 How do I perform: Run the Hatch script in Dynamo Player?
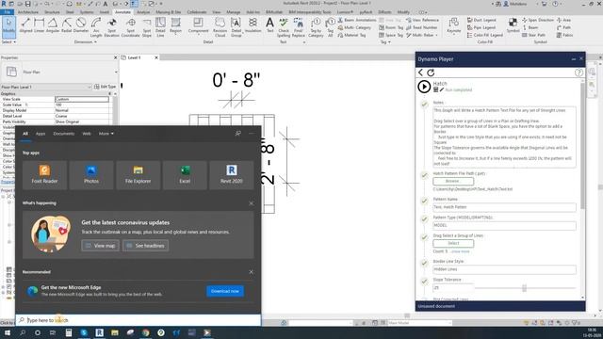[424, 87]
